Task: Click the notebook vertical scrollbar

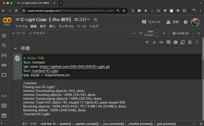Action: coord(203,69)
